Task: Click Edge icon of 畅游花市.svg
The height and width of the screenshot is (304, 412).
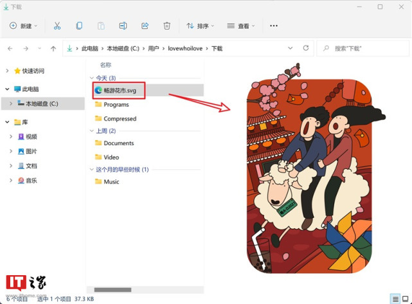Action: click(x=98, y=91)
